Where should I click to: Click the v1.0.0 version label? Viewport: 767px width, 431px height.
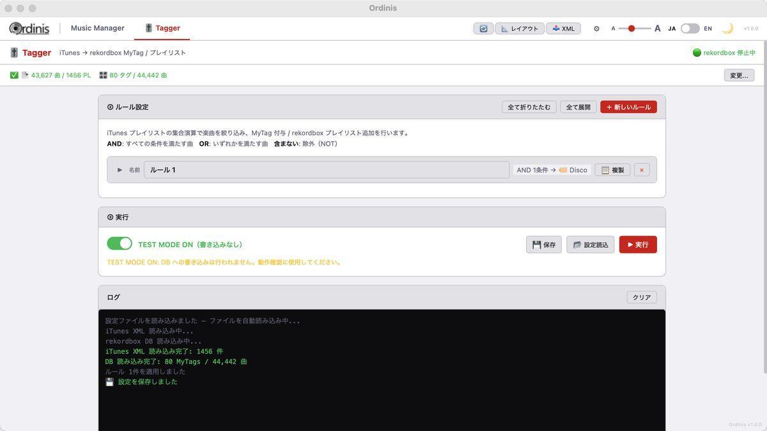pos(751,29)
